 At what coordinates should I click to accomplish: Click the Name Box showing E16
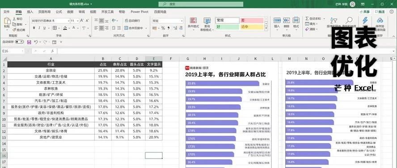[12, 51]
